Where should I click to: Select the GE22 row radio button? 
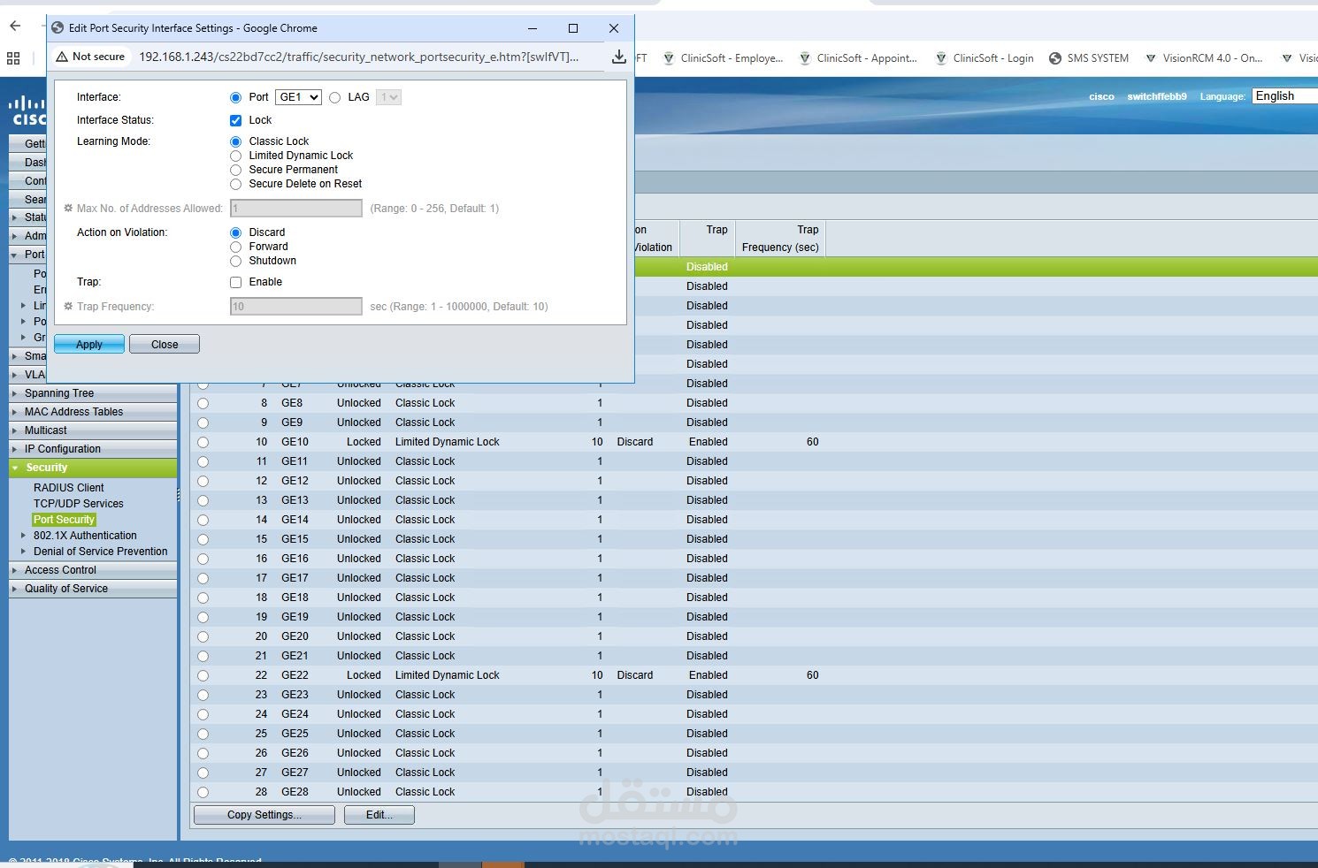click(203, 676)
